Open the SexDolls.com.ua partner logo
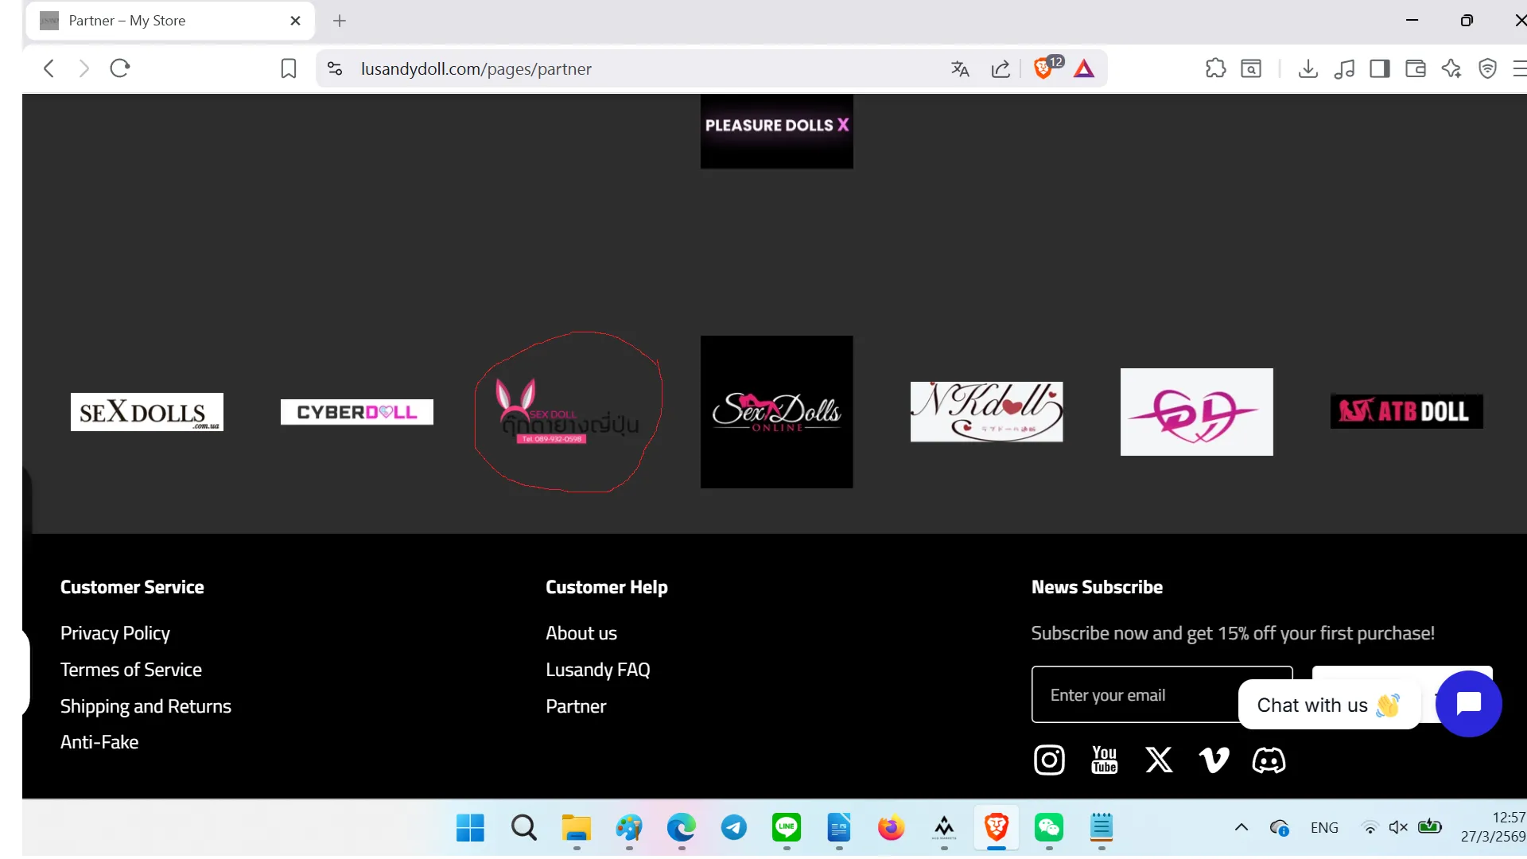The image size is (1527, 859). 147,412
